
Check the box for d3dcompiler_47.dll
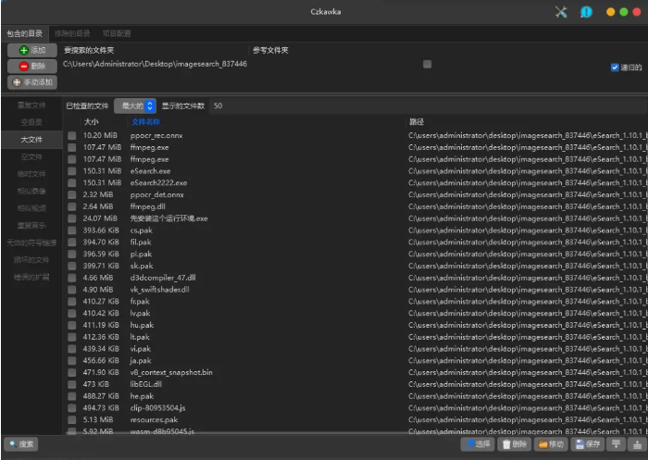point(72,278)
